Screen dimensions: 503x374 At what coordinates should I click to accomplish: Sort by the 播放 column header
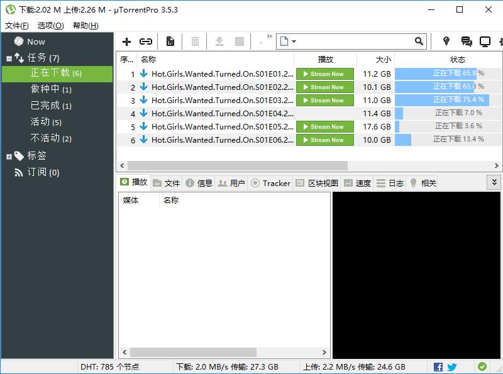point(325,59)
